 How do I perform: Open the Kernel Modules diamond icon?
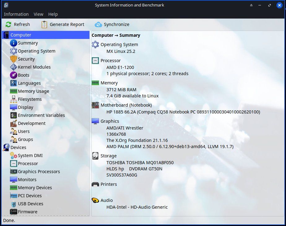pyautogui.click(x=14, y=67)
